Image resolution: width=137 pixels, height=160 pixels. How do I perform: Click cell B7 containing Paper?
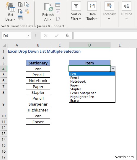[x=38, y=86]
